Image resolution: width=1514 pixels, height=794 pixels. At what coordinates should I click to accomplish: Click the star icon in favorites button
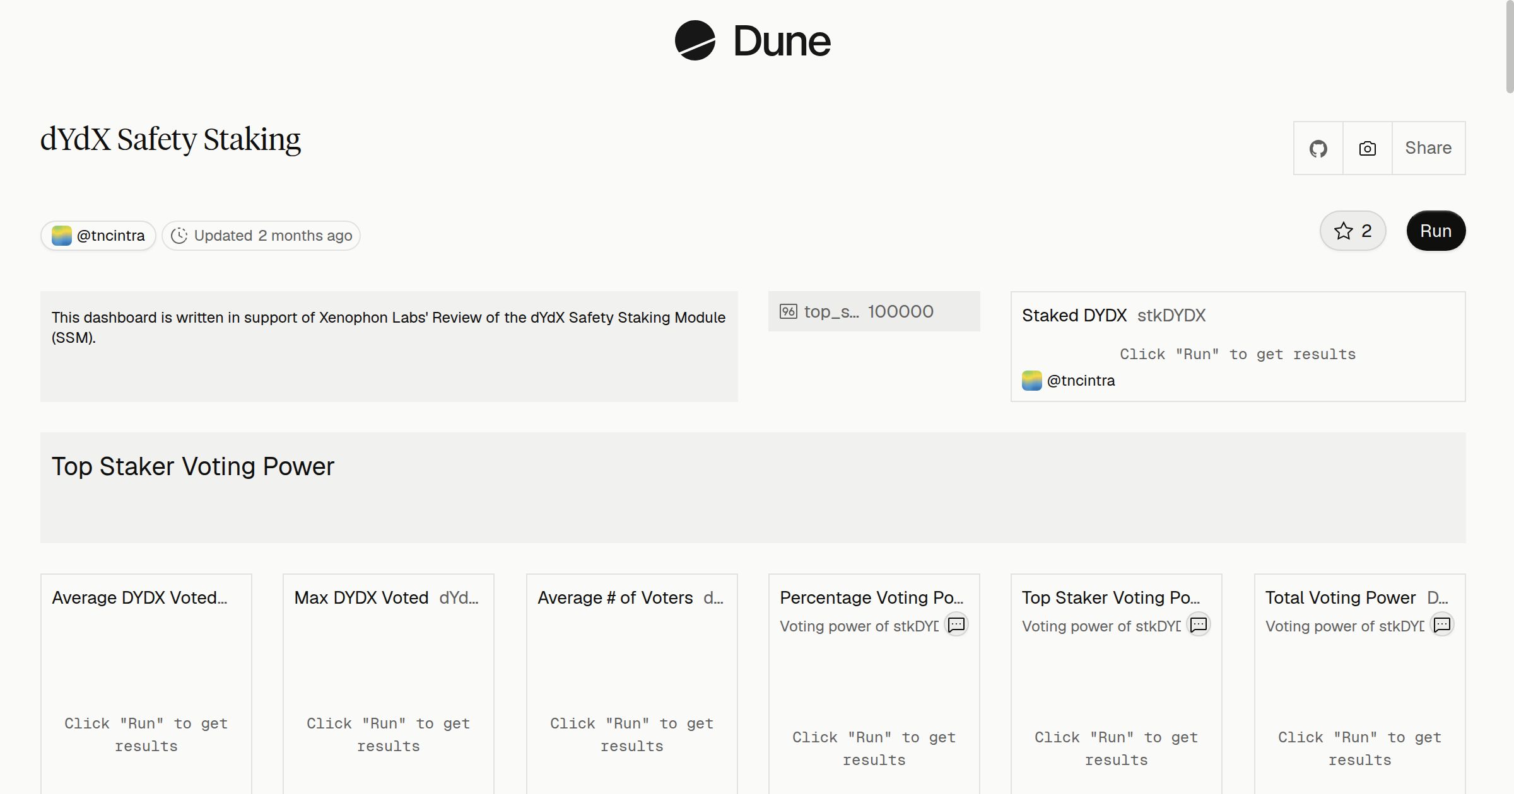tap(1344, 231)
